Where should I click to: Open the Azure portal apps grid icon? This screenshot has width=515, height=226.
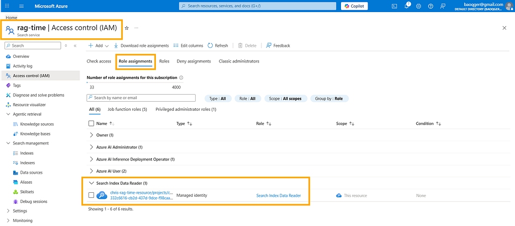(x=7, y=6)
